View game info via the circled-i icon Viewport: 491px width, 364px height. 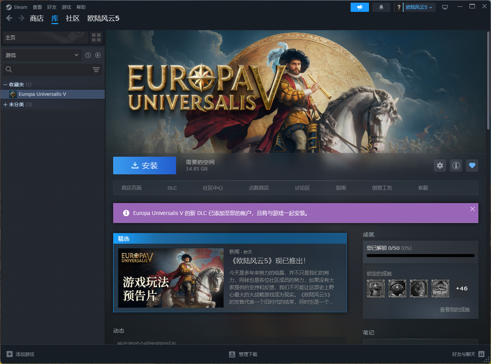click(456, 166)
